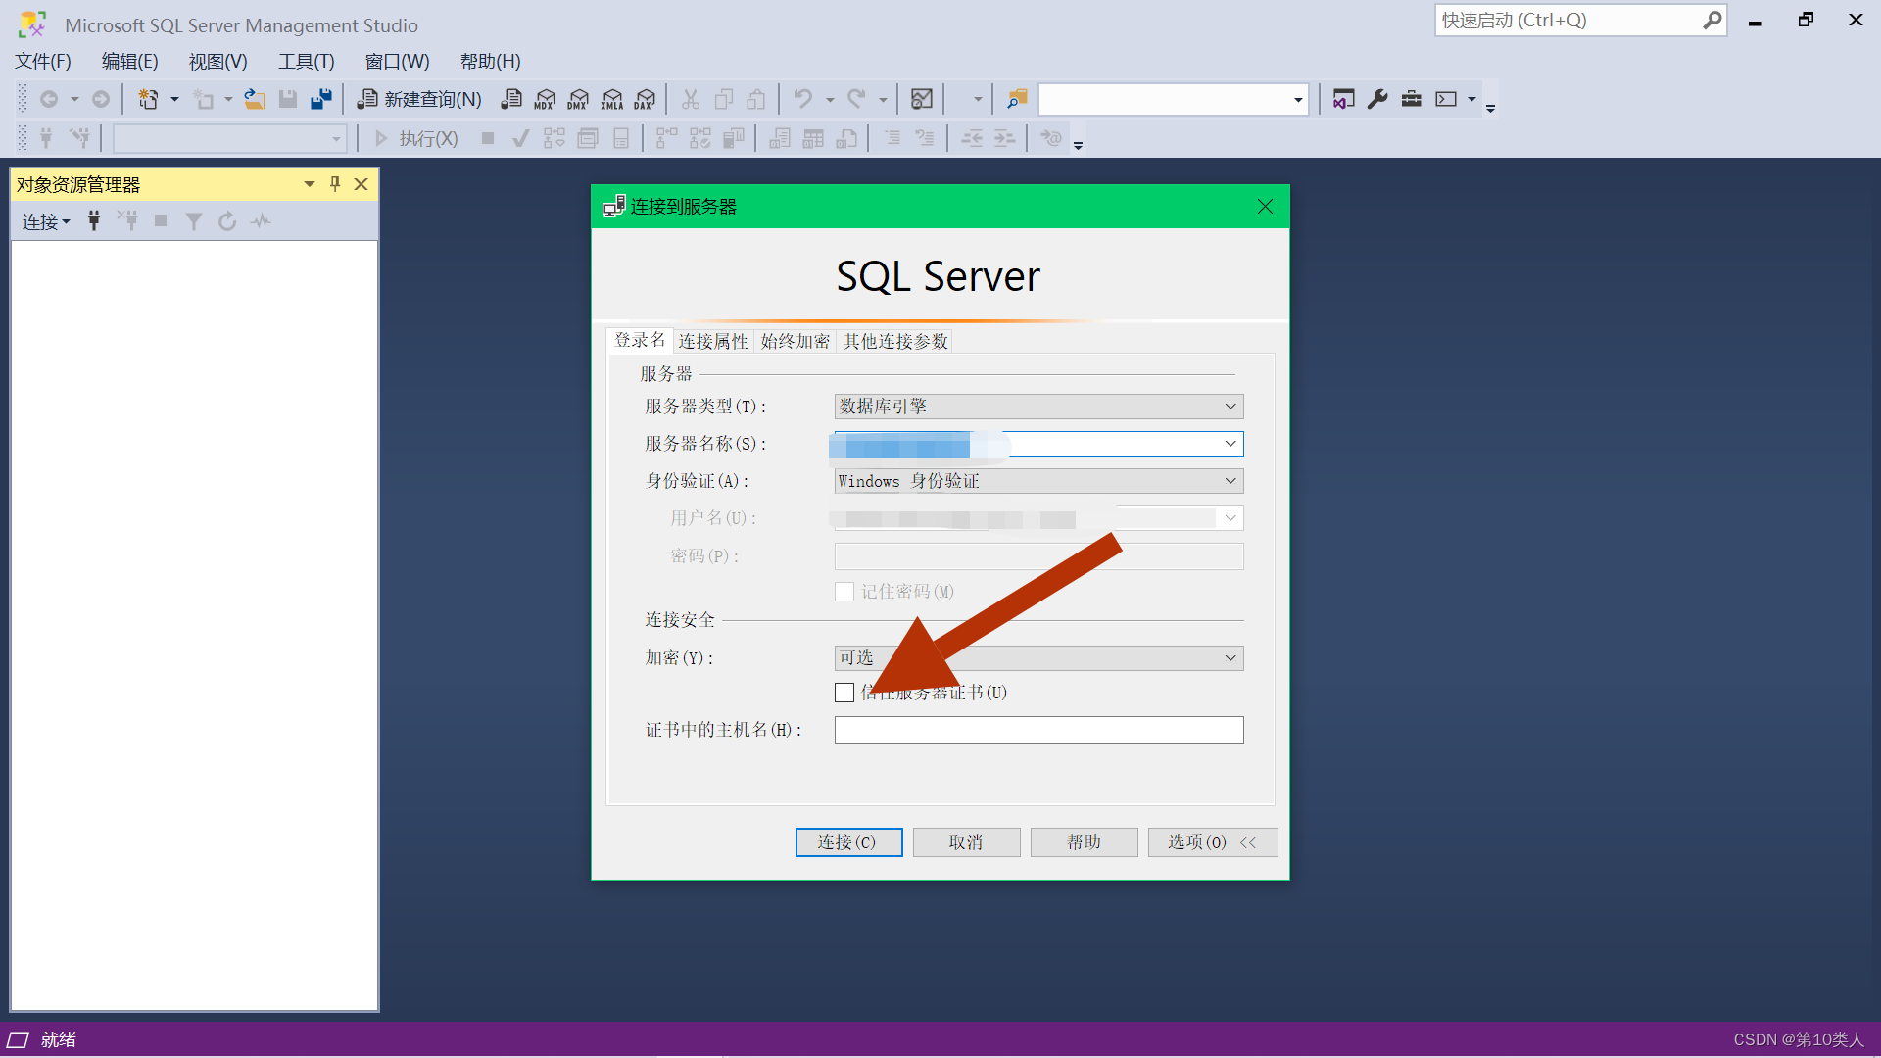
Task: Click the Undo arrow icon
Action: [803, 99]
